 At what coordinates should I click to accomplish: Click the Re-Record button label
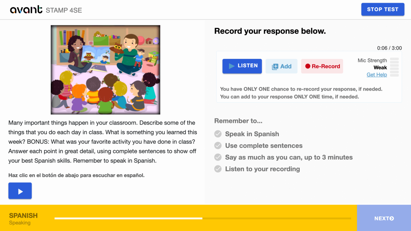[x=326, y=66]
